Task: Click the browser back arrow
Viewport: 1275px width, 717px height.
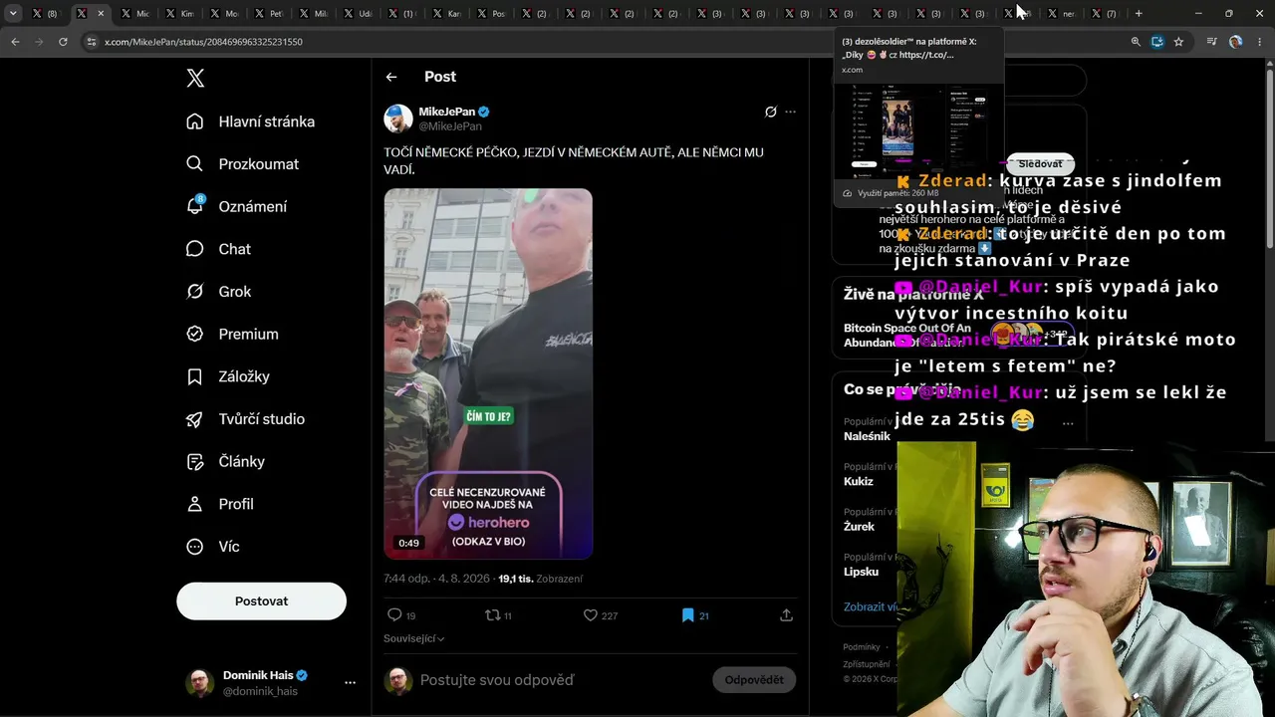Action: pyautogui.click(x=15, y=42)
